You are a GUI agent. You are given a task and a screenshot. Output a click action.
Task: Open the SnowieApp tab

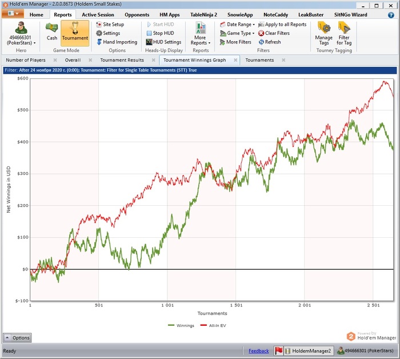point(240,15)
